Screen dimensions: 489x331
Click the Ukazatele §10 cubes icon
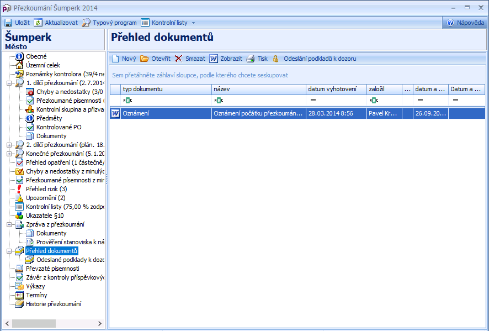pyautogui.click(x=19, y=216)
